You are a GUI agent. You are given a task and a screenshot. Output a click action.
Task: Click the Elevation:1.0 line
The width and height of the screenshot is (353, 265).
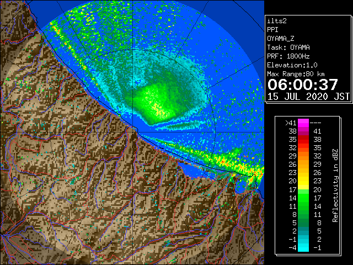pos(292,65)
